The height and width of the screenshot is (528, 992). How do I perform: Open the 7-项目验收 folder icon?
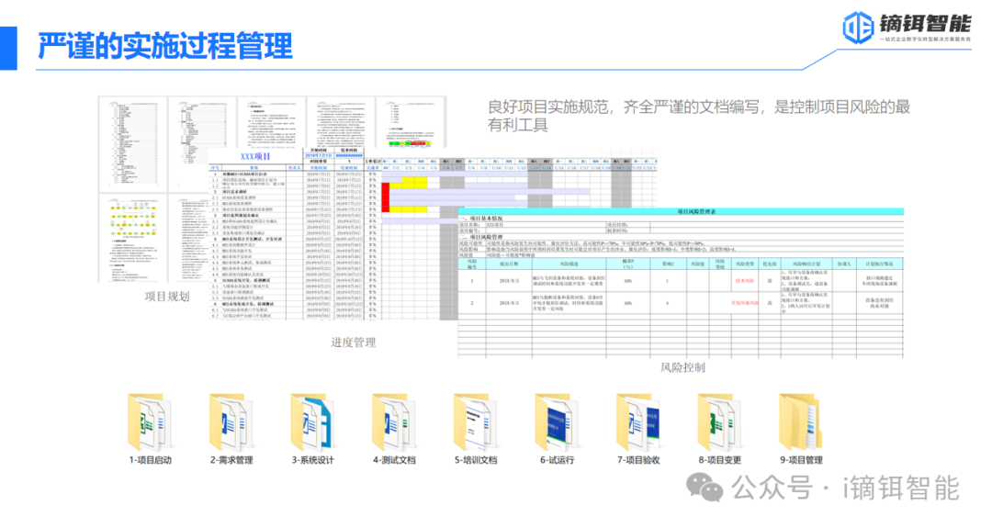click(638, 421)
